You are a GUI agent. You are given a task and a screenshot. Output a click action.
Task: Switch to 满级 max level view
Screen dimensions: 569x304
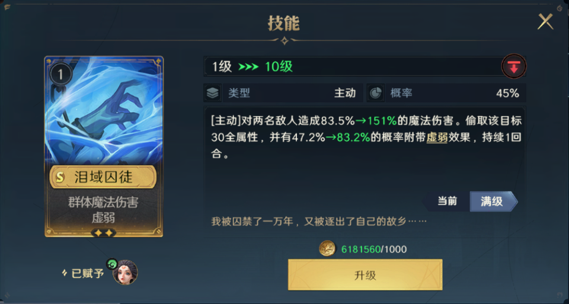493,201
